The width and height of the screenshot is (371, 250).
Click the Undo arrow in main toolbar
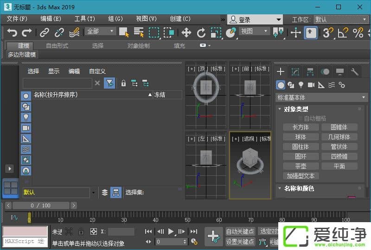click(12, 32)
